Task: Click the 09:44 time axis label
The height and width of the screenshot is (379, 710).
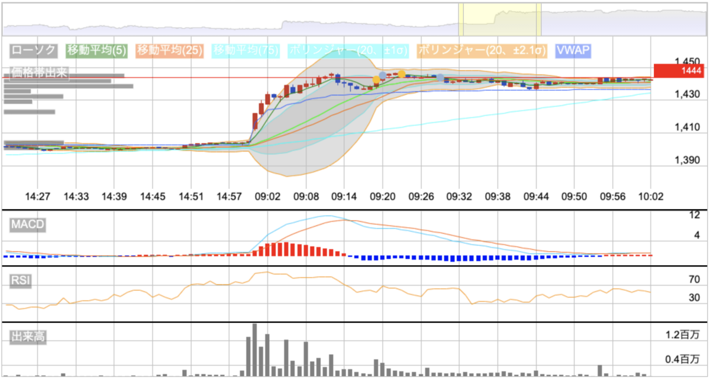Action: [x=536, y=197]
